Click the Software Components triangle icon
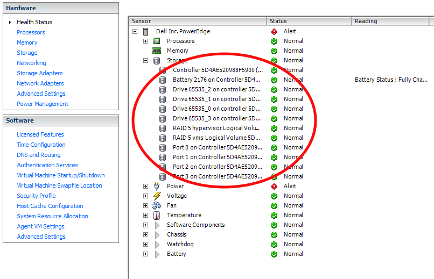The width and height of the screenshot is (434, 279). (x=157, y=225)
